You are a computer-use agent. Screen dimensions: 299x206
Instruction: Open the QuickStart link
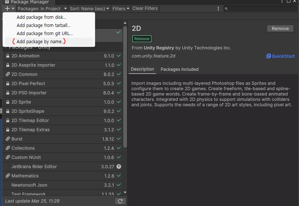280,56
